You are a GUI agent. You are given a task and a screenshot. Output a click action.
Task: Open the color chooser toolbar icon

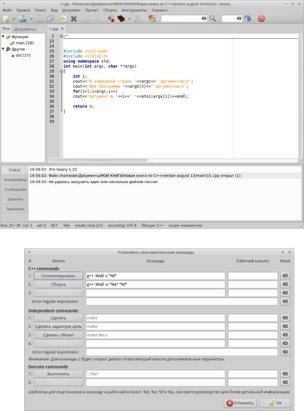152,19
